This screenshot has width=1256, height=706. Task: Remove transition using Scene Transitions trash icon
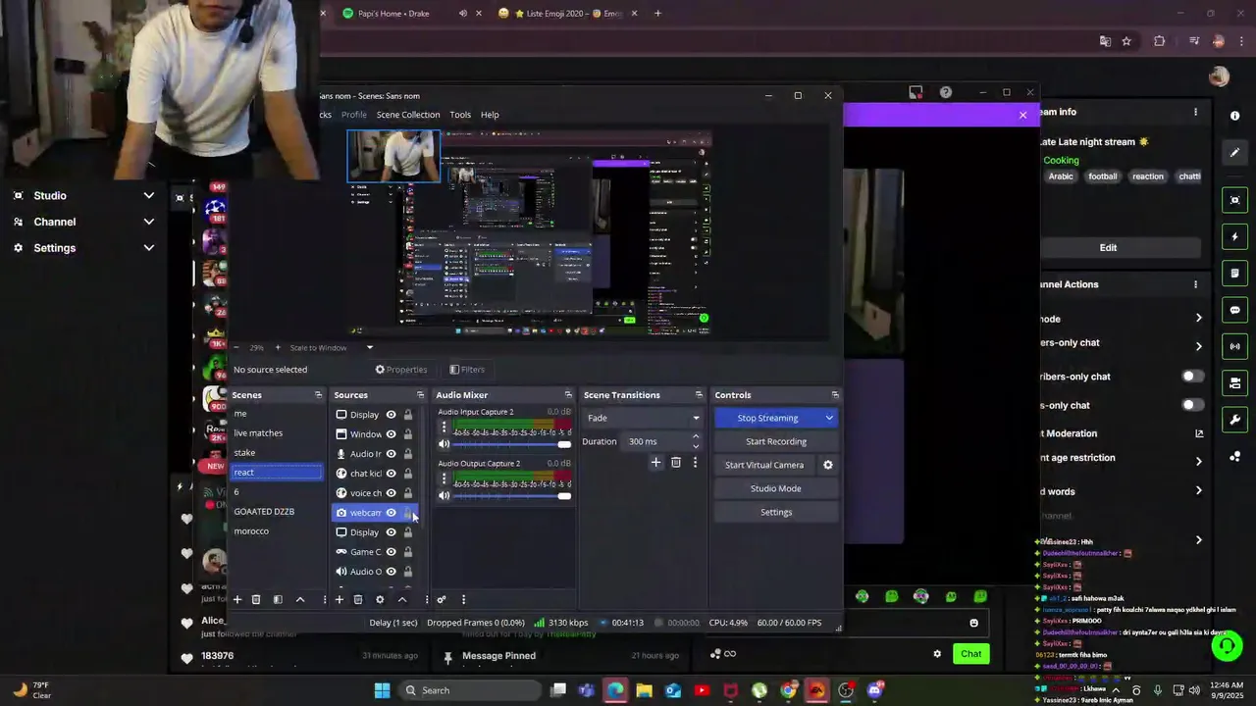[676, 462]
